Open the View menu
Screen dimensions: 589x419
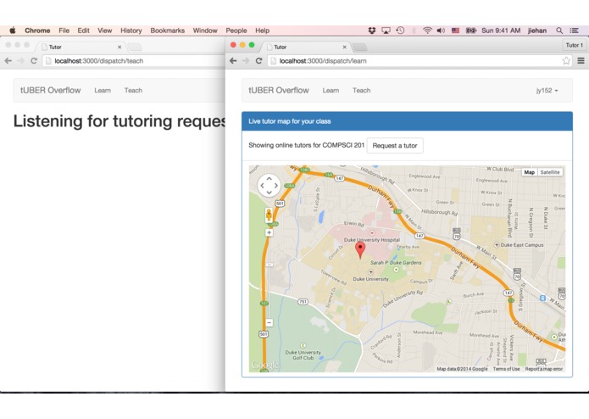pyautogui.click(x=105, y=31)
